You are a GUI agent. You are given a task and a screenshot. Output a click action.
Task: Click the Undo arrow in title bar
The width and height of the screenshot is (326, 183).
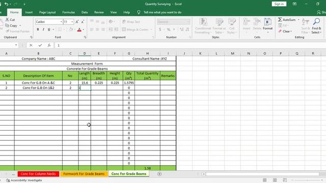[6, 4]
